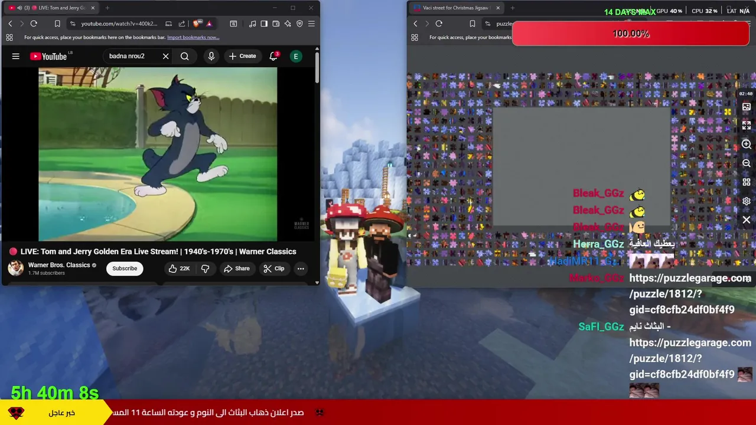Select the Vaci street Christmas Jigsaw tab
The image size is (756, 425).
[456, 8]
